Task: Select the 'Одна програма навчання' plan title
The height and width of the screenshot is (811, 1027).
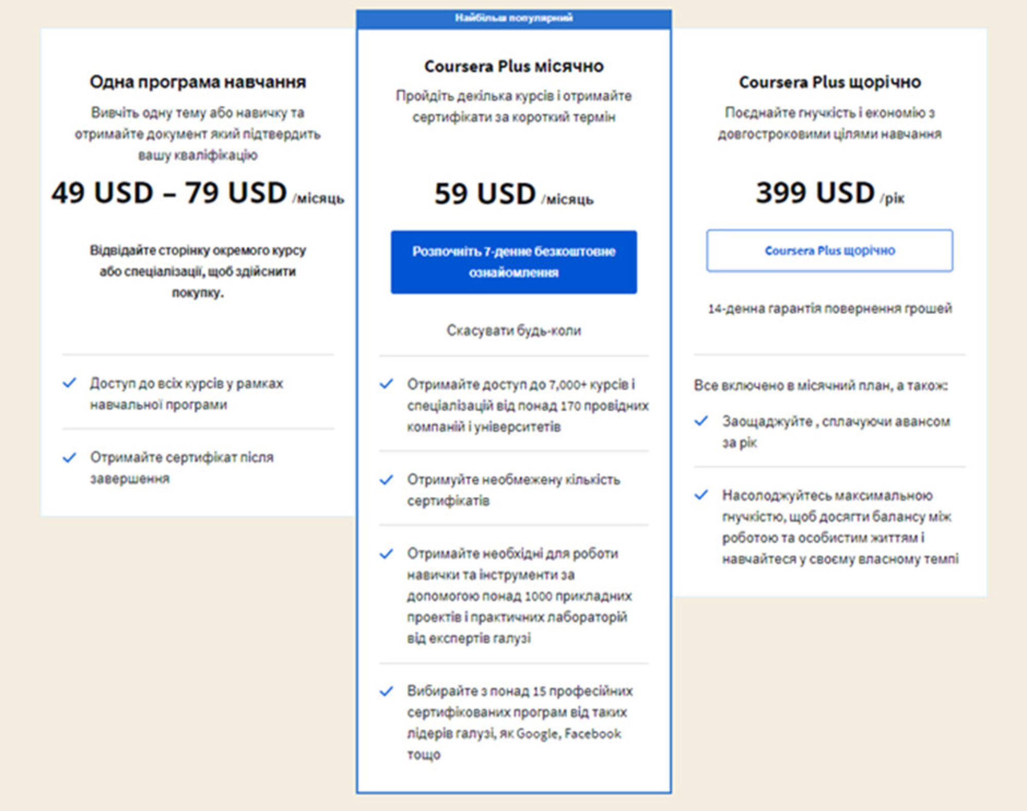Action: [198, 82]
